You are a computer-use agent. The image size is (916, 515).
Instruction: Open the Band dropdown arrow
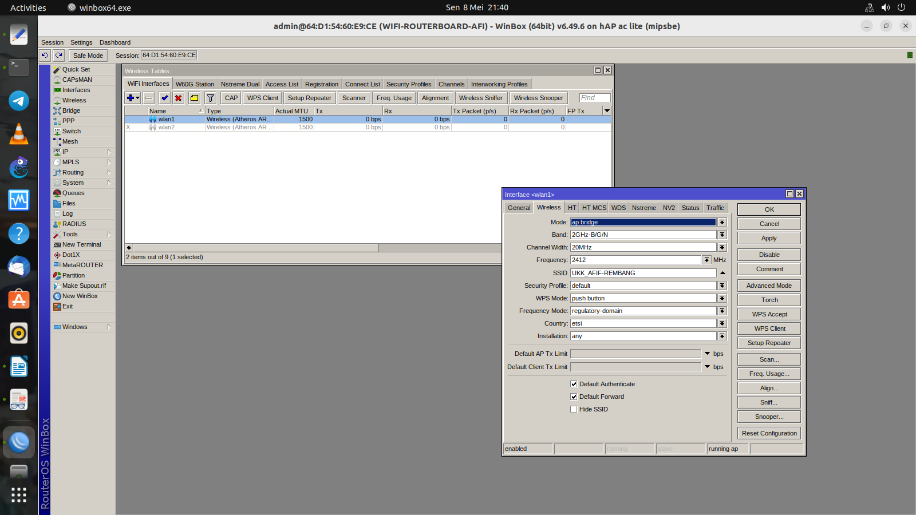point(722,235)
